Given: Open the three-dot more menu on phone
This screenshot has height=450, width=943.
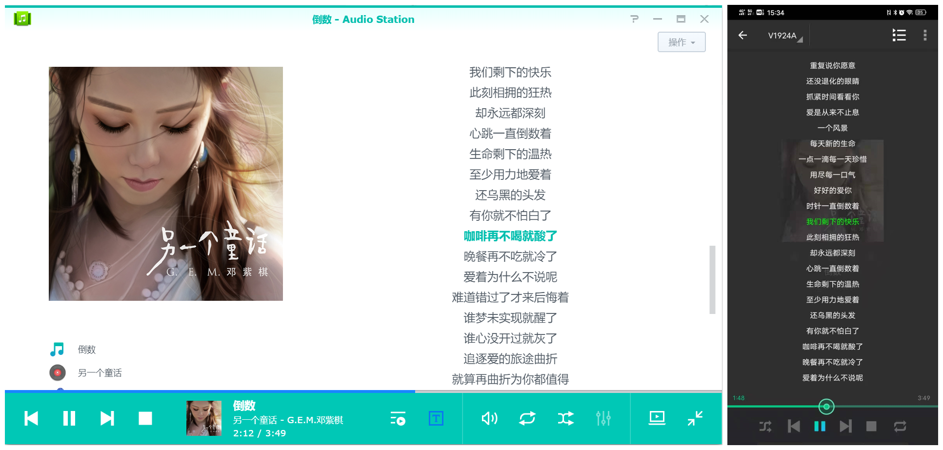Looking at the screenshot, I should coord(925,35).
